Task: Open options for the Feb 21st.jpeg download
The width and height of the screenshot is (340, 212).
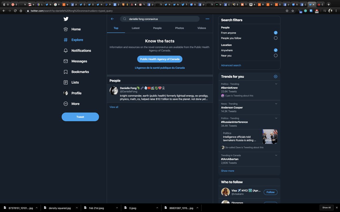Action: click(117, 208)
